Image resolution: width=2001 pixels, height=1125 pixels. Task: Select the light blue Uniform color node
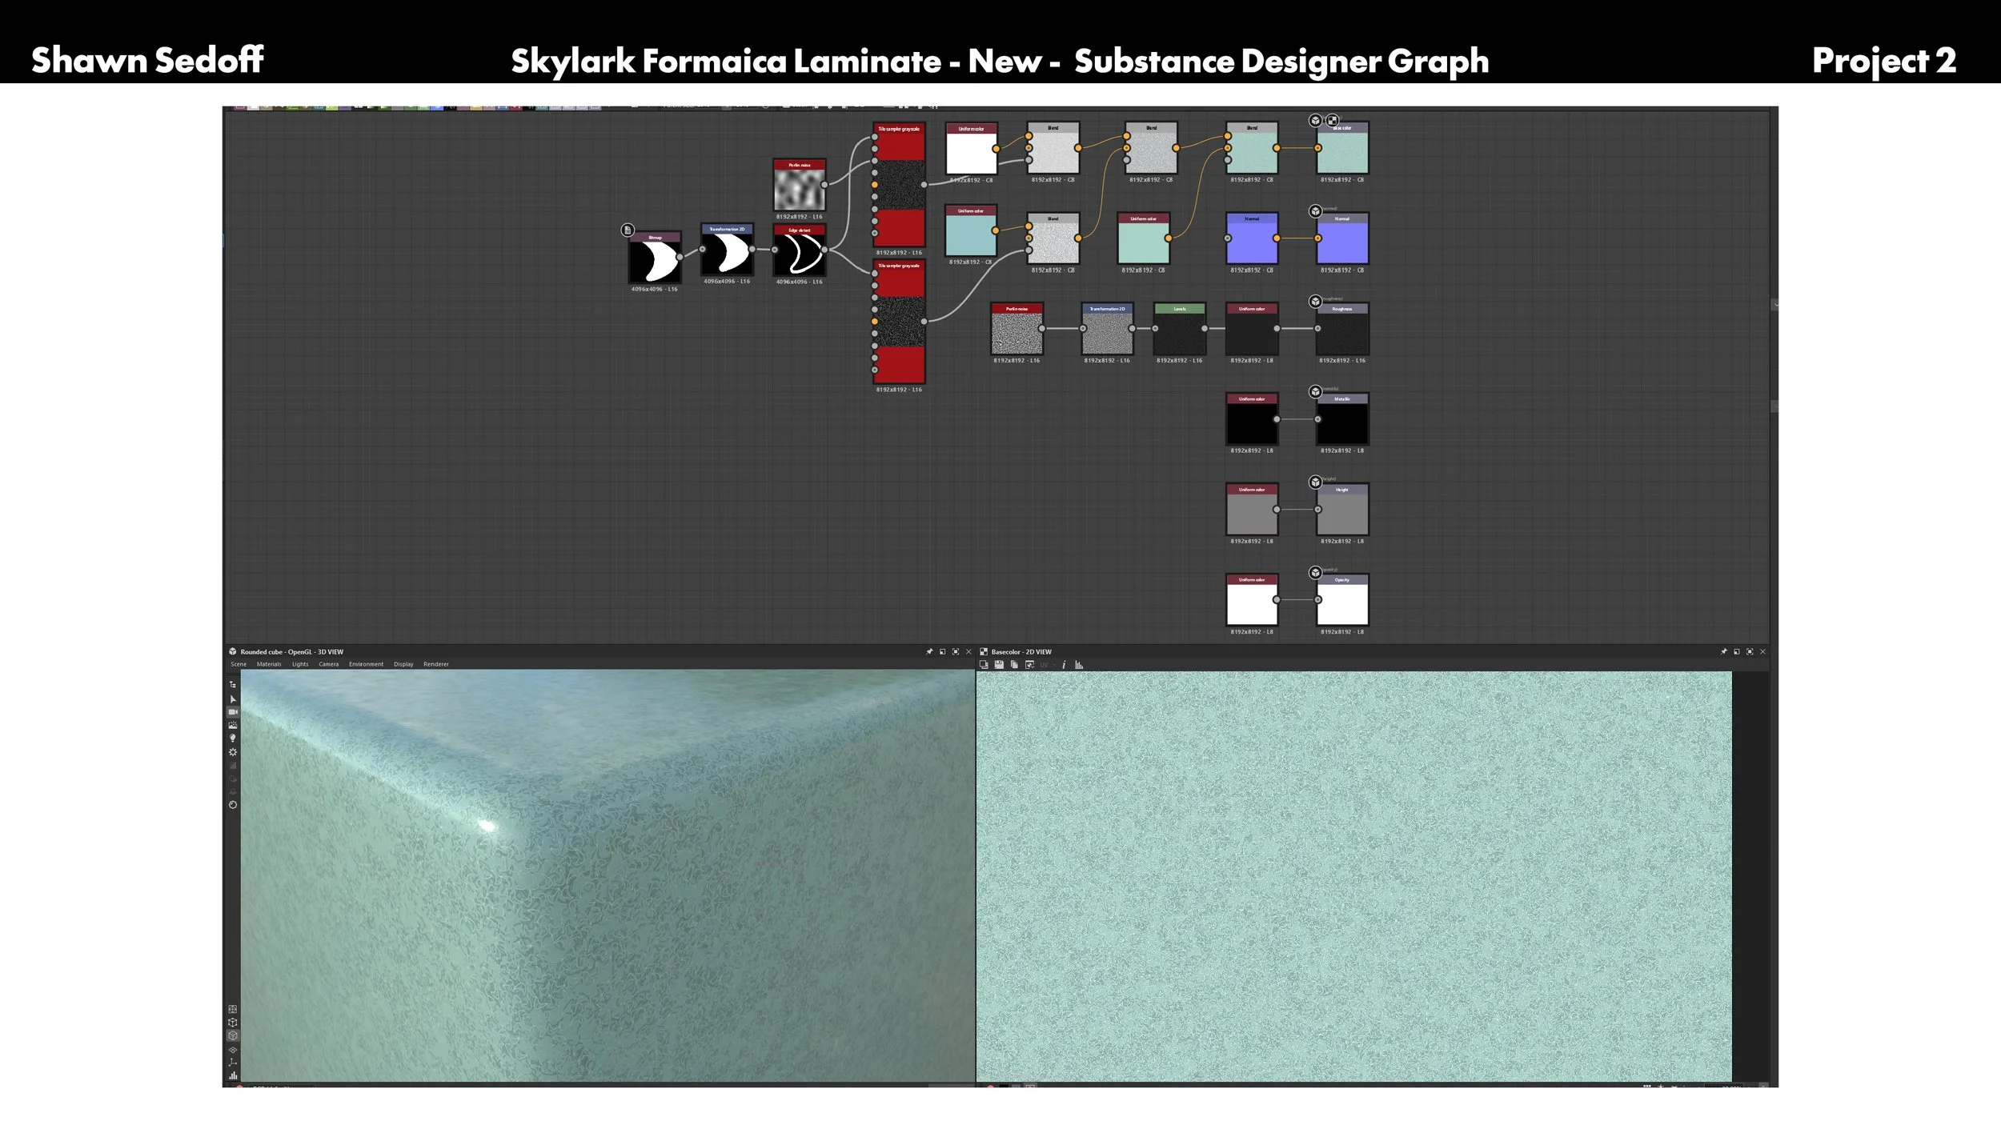click(x=970, y=231)
